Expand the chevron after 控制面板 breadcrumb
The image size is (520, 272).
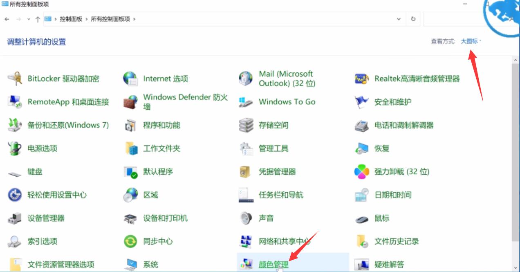(x=87, y=19)
